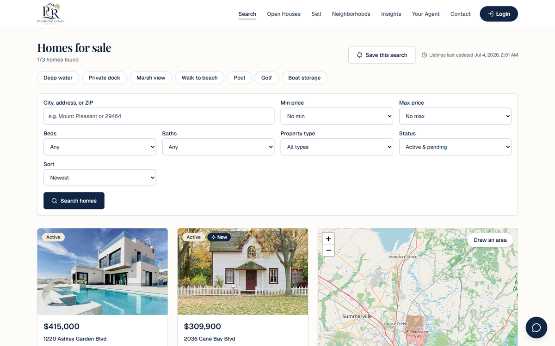This screenshot has height=346, width=555.
Task: Click the Search homes button
Action: (74, 201)
